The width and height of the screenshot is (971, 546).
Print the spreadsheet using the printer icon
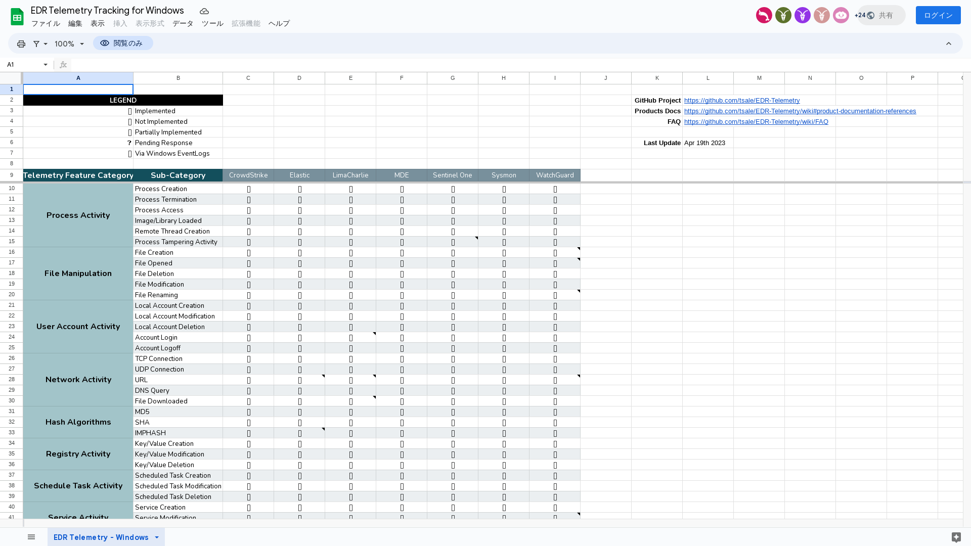[x=21, y=44]
